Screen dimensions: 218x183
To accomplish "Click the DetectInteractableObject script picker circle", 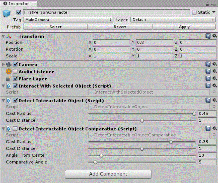I will coord(214,107).
